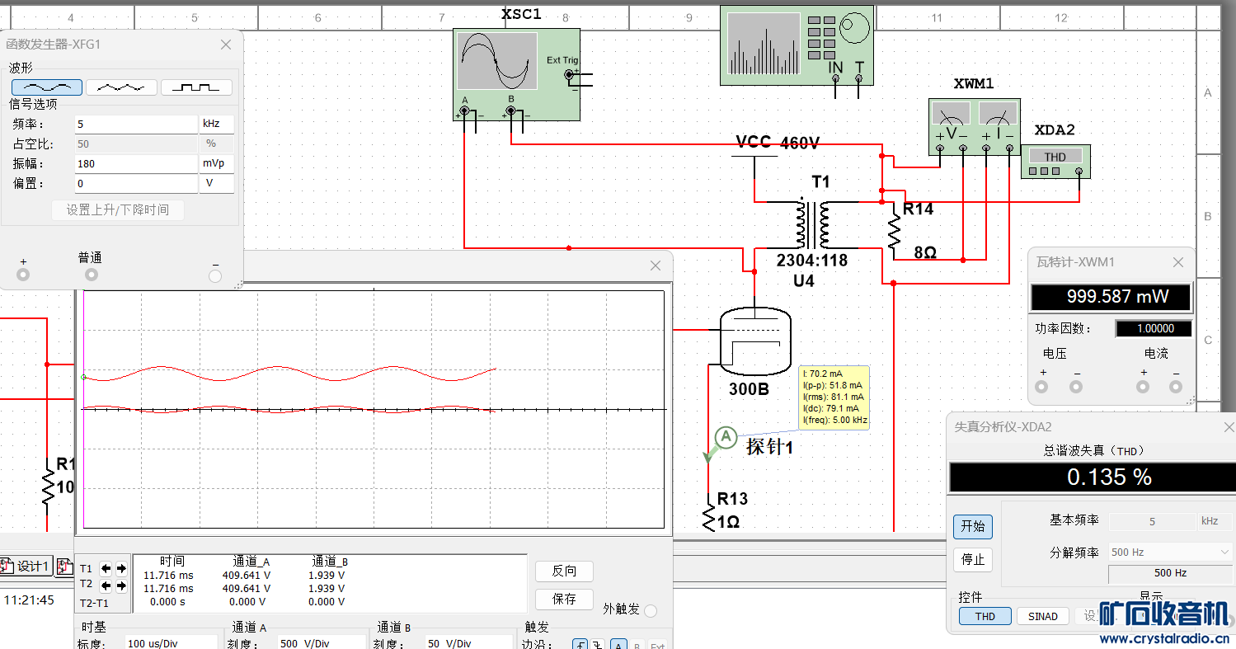Close the wattmeter XWM1 panel
The image size is (1236, 649).
pos(1178,262)
